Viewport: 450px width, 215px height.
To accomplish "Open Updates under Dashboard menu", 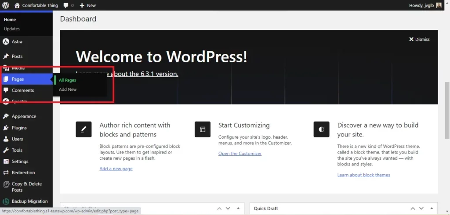I will (12, 29).
